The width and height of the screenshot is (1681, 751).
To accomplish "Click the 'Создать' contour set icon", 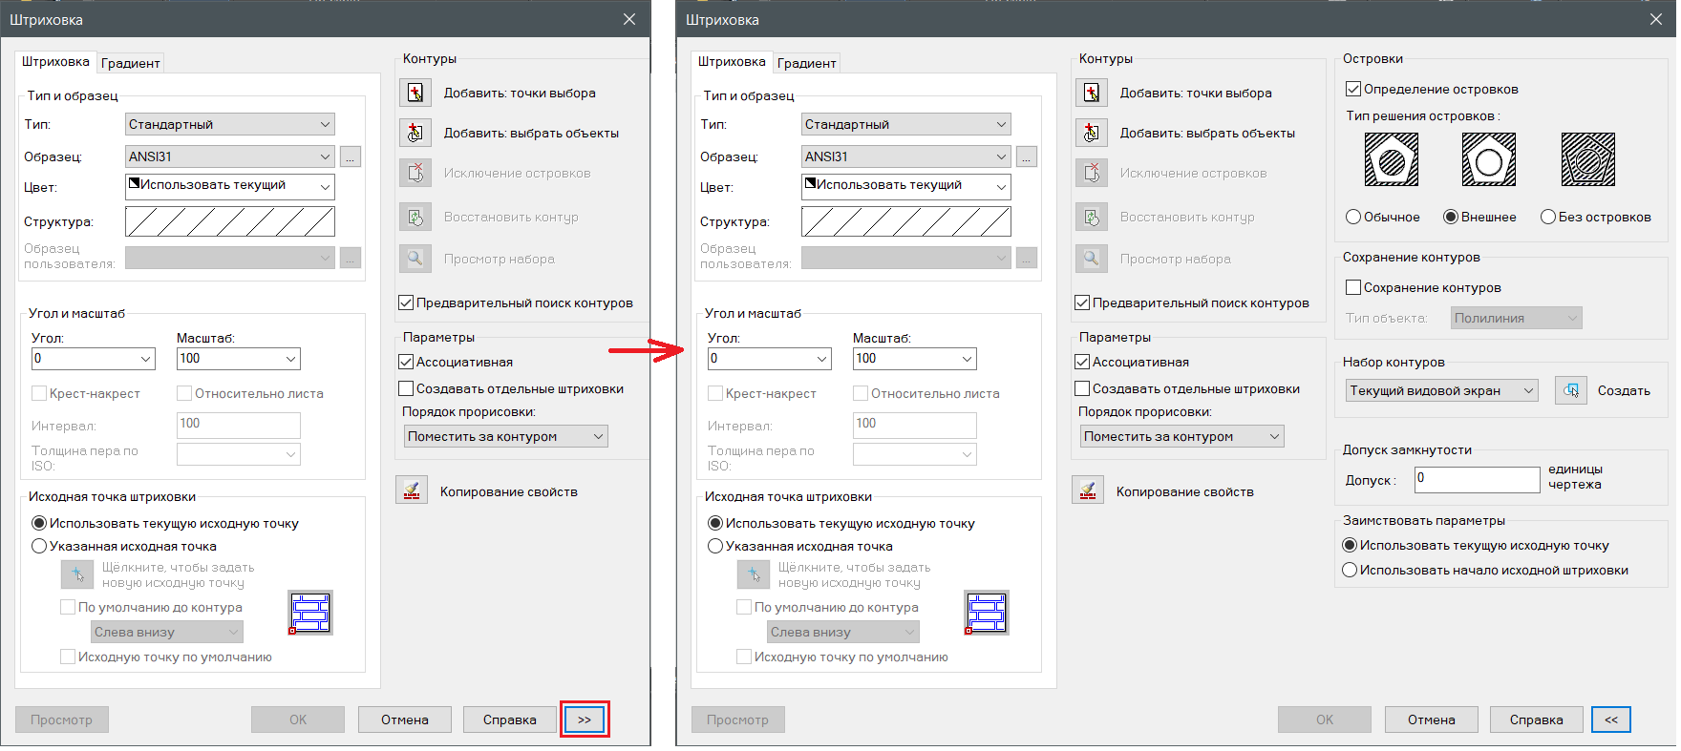I will point(1571,390).
